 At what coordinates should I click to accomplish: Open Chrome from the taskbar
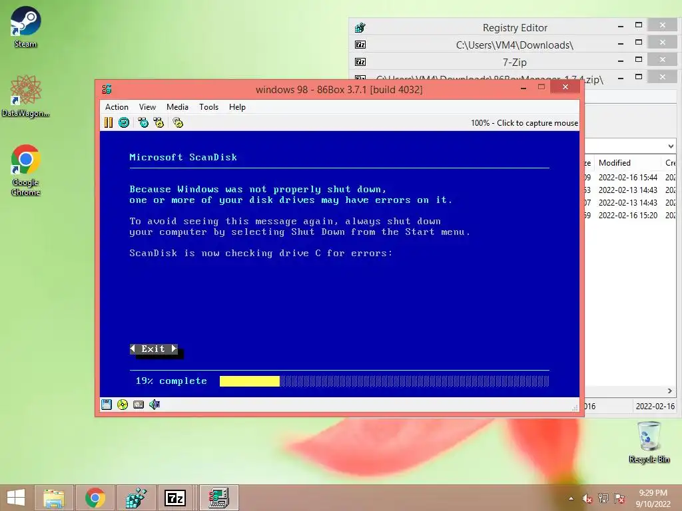tap(95, 498)
